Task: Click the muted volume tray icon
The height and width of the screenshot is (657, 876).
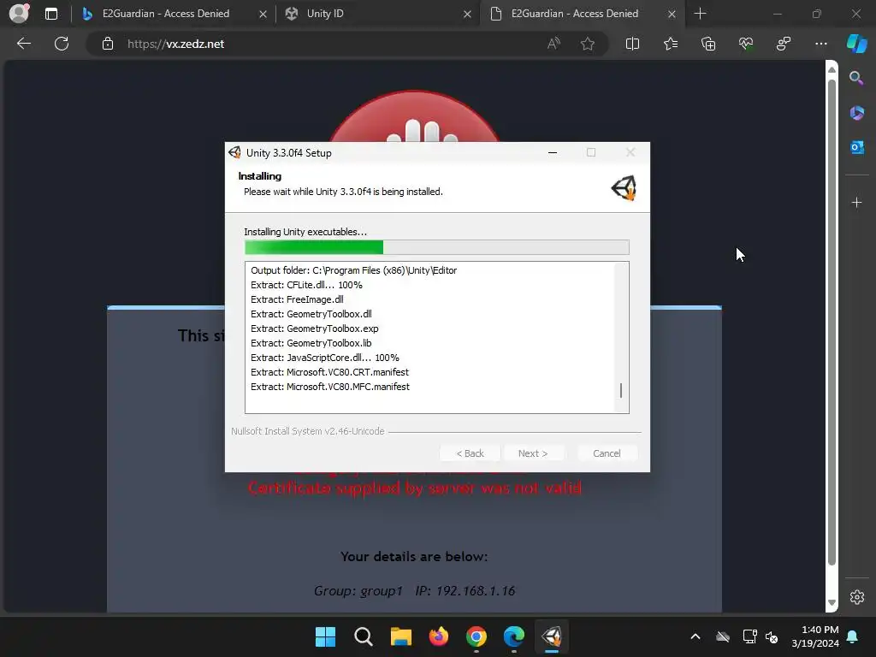Action: pyautogui.click(x=772, y=636)
